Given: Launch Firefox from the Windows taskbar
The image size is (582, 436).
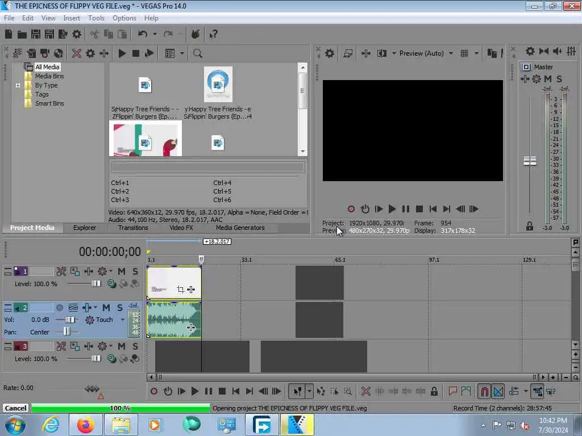Looking at the screenshot, I should (x=86, y=425).
